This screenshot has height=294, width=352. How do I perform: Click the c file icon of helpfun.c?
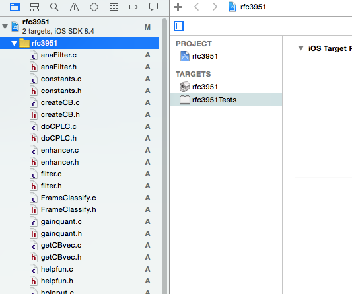point(34,269)
